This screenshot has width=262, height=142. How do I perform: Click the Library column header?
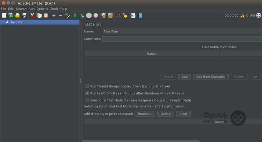(x=173, y=122)
